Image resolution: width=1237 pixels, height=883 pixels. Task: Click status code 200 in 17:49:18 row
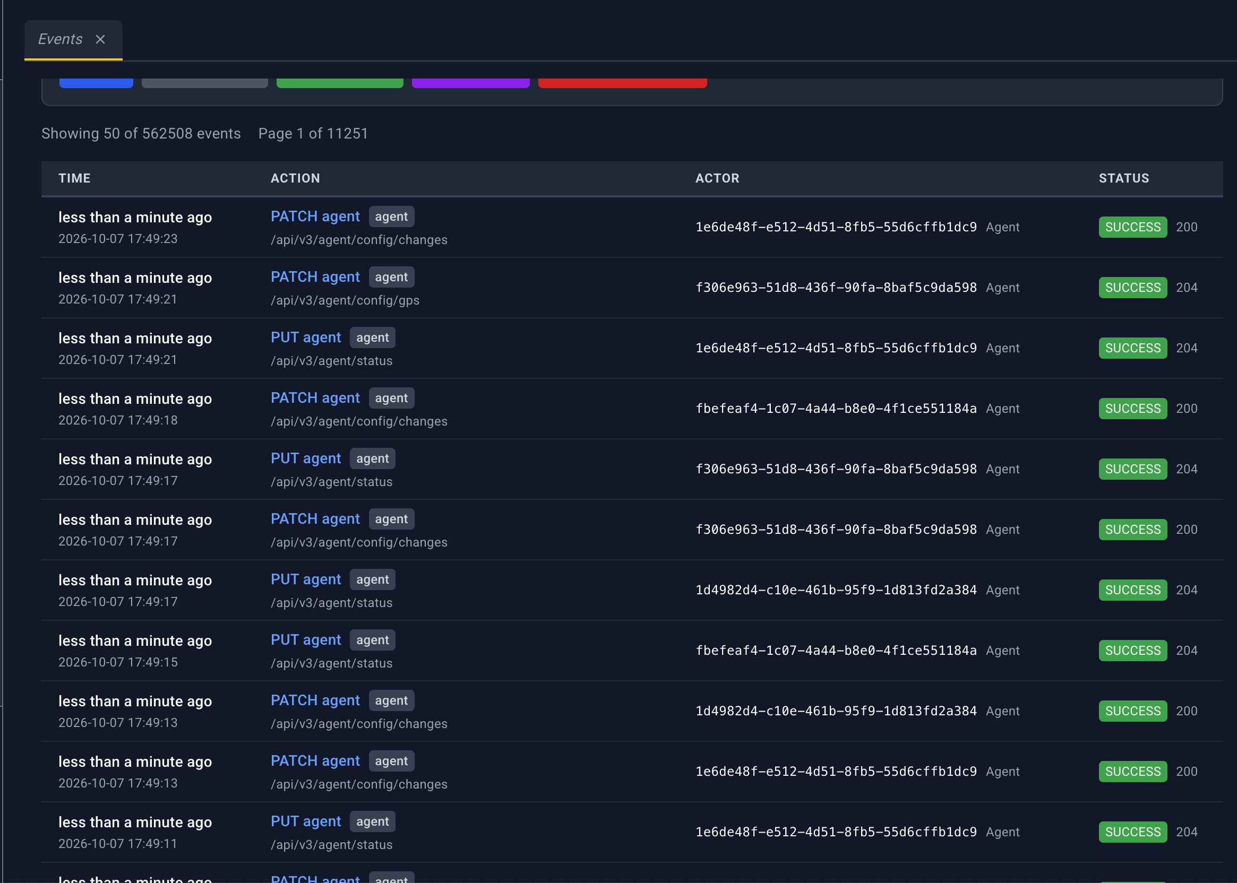pos(1187,408)
